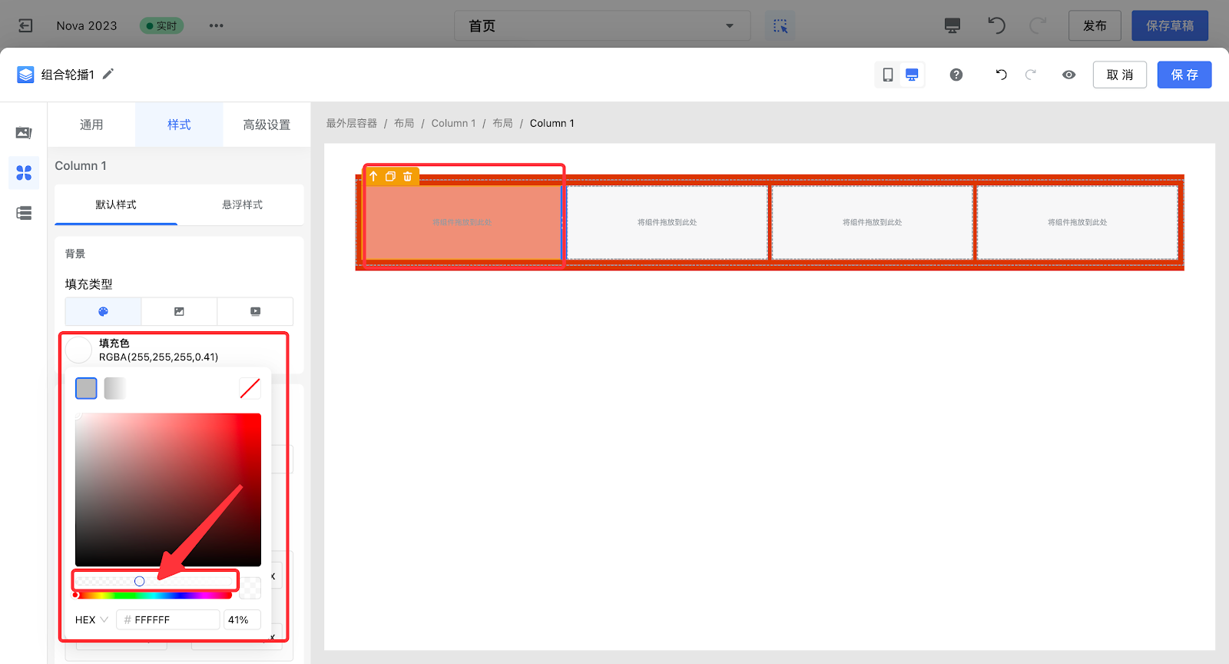The width and height of the screenshot is (1229, 664).
Task: Switch to desktop device preview
Action: coord(912,75)
